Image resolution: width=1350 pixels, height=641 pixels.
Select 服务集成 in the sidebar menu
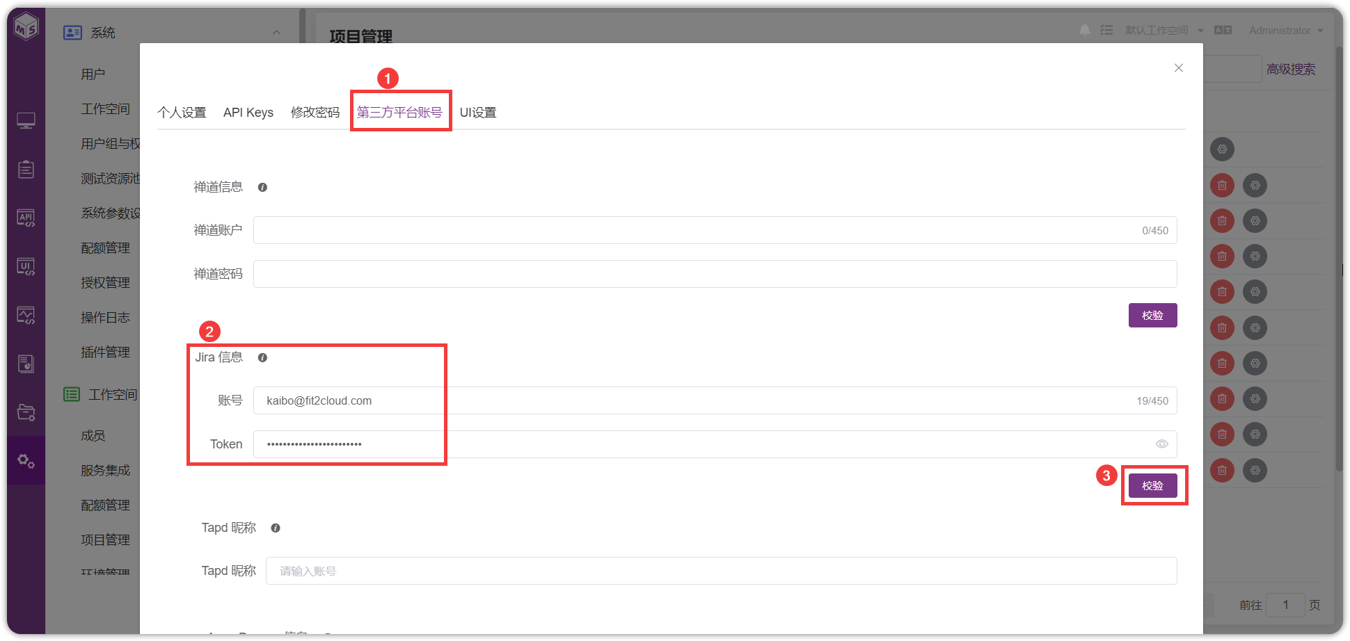point(105,471)
